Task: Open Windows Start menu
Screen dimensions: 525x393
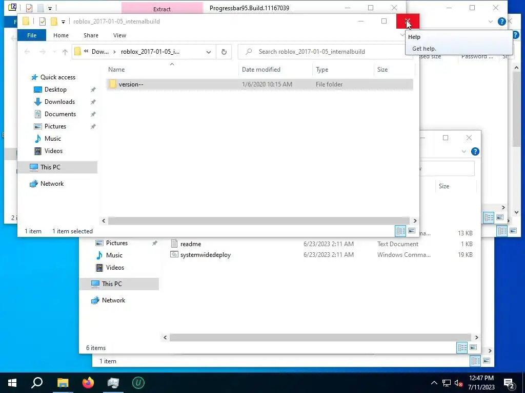Action: point(12,383)
